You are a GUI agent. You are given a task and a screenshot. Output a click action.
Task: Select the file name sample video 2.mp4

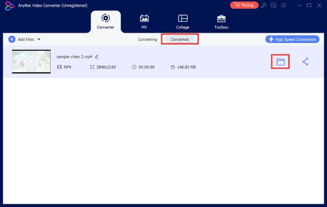pyautogui.click(x=74, y=57)
